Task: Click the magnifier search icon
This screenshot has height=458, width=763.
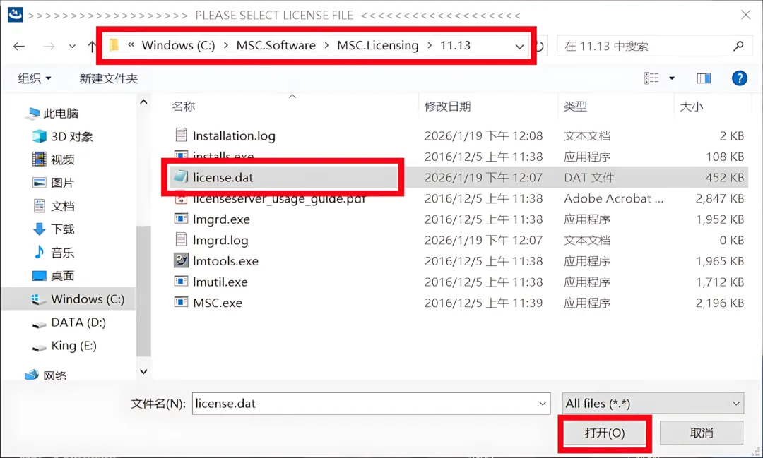Action: coord(738,46)
